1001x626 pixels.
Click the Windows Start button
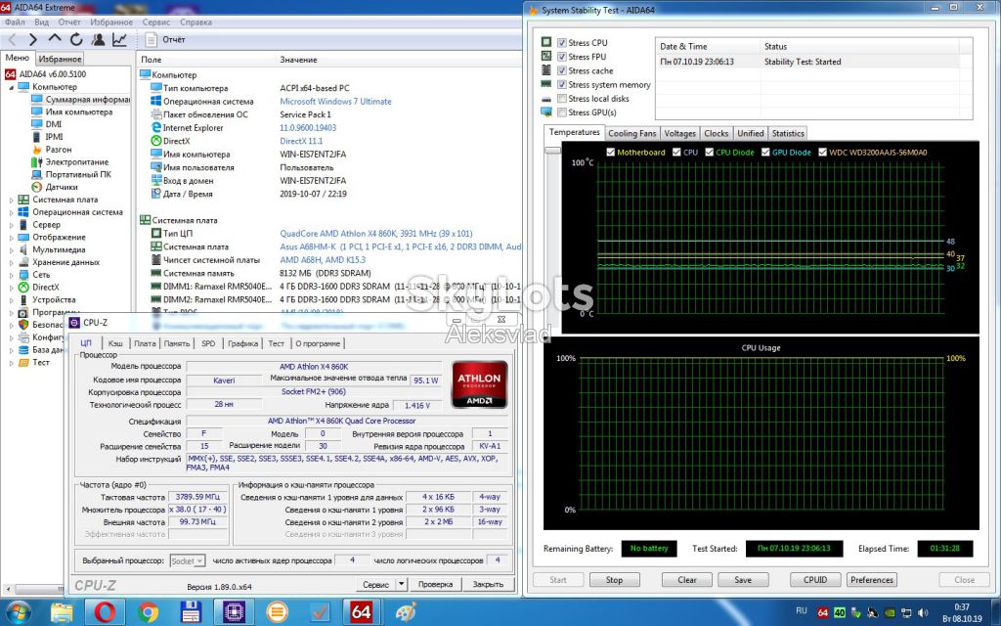pyautogui.click(x=18, y=612)
